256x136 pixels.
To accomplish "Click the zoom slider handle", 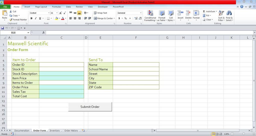I will coord(243,134).
